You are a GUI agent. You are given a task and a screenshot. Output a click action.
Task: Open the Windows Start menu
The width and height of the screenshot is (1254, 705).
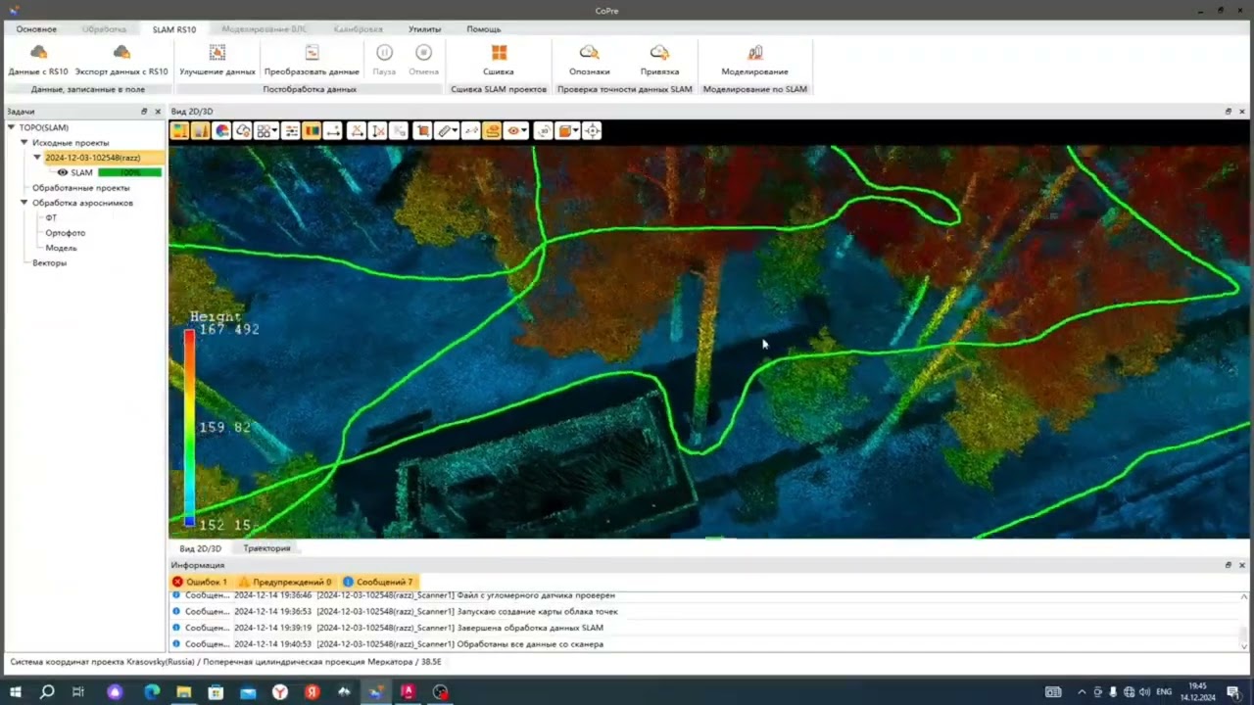[x=16, y=692]
